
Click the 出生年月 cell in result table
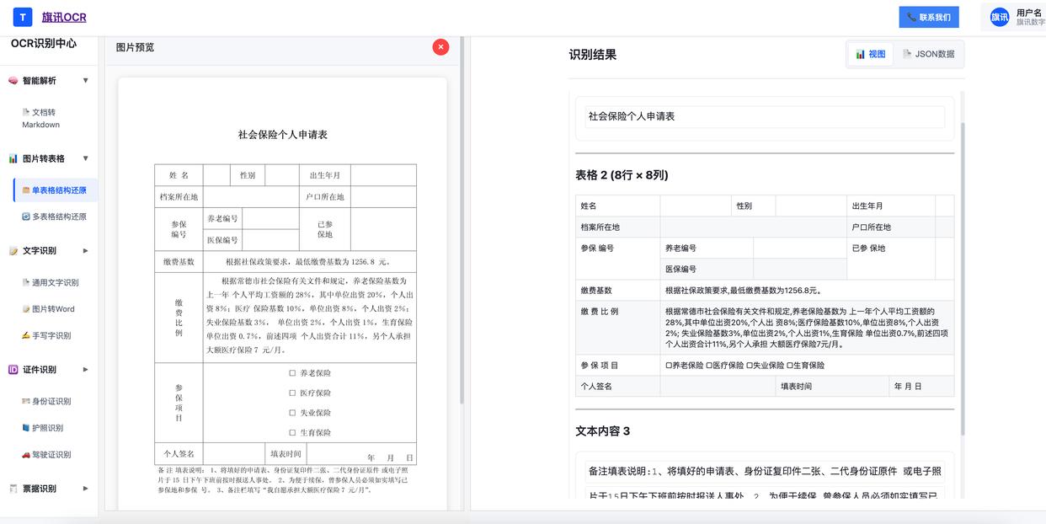pyautogui.click(x=891, y=206)
